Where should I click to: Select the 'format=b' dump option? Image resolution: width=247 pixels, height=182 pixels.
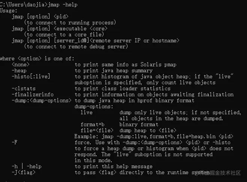pos(93,125)
